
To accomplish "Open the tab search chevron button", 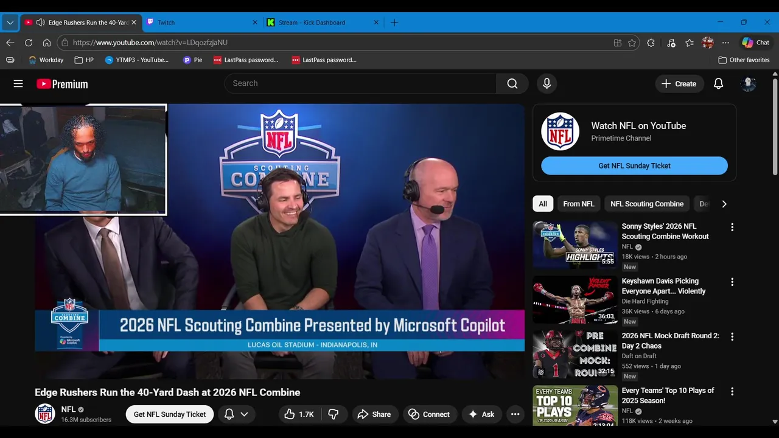I will [x=10, y=23].
